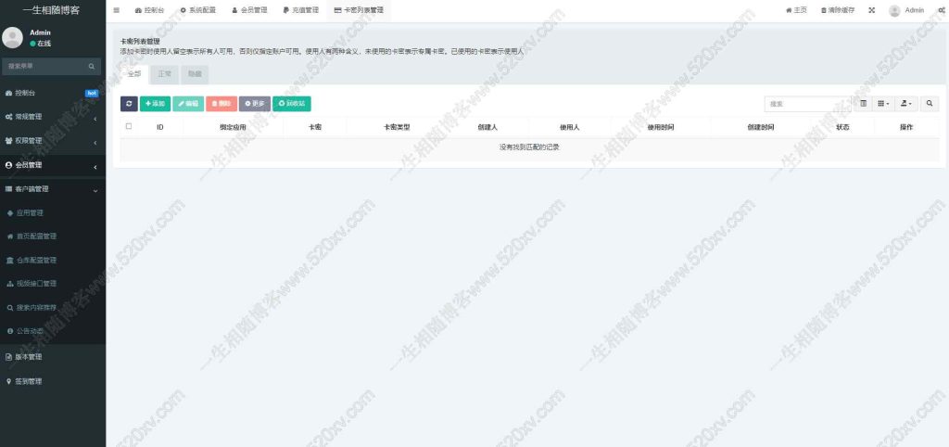Click the red 删除 delete button

[x=221, y=104]
